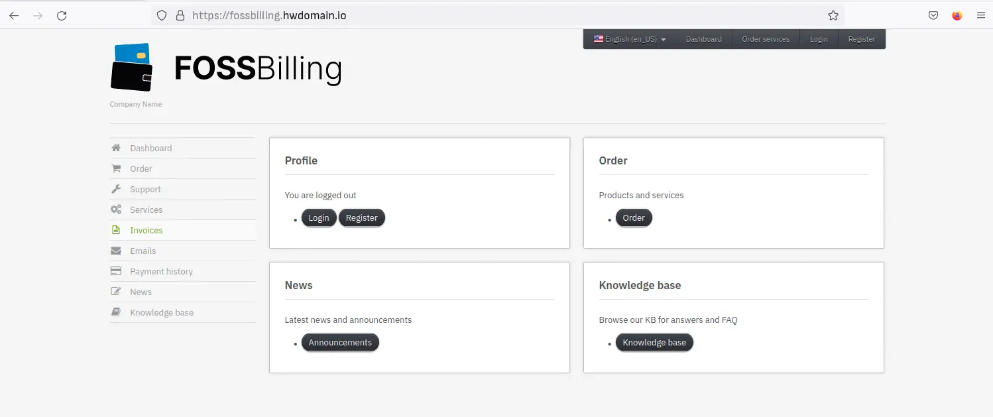Reload the page with the refresh icon

62,15
